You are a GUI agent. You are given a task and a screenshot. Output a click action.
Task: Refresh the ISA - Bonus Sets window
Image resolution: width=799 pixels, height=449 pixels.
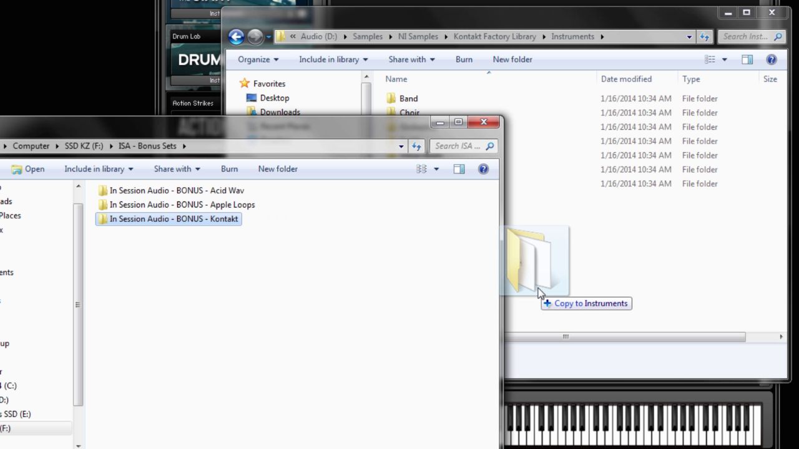click(416, 147)
